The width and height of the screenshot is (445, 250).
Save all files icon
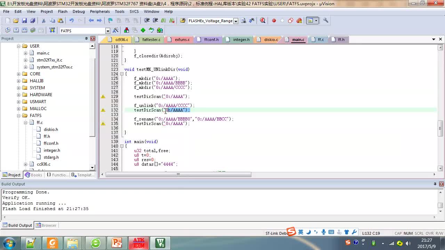(33, 20)
